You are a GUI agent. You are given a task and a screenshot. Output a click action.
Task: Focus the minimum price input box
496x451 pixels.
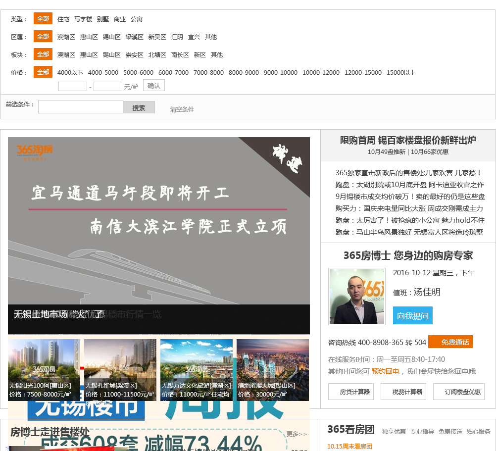coord(73,86)
